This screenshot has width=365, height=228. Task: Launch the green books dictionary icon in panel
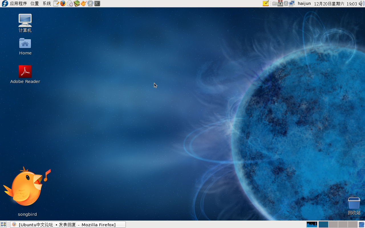(x=77, y=3)
